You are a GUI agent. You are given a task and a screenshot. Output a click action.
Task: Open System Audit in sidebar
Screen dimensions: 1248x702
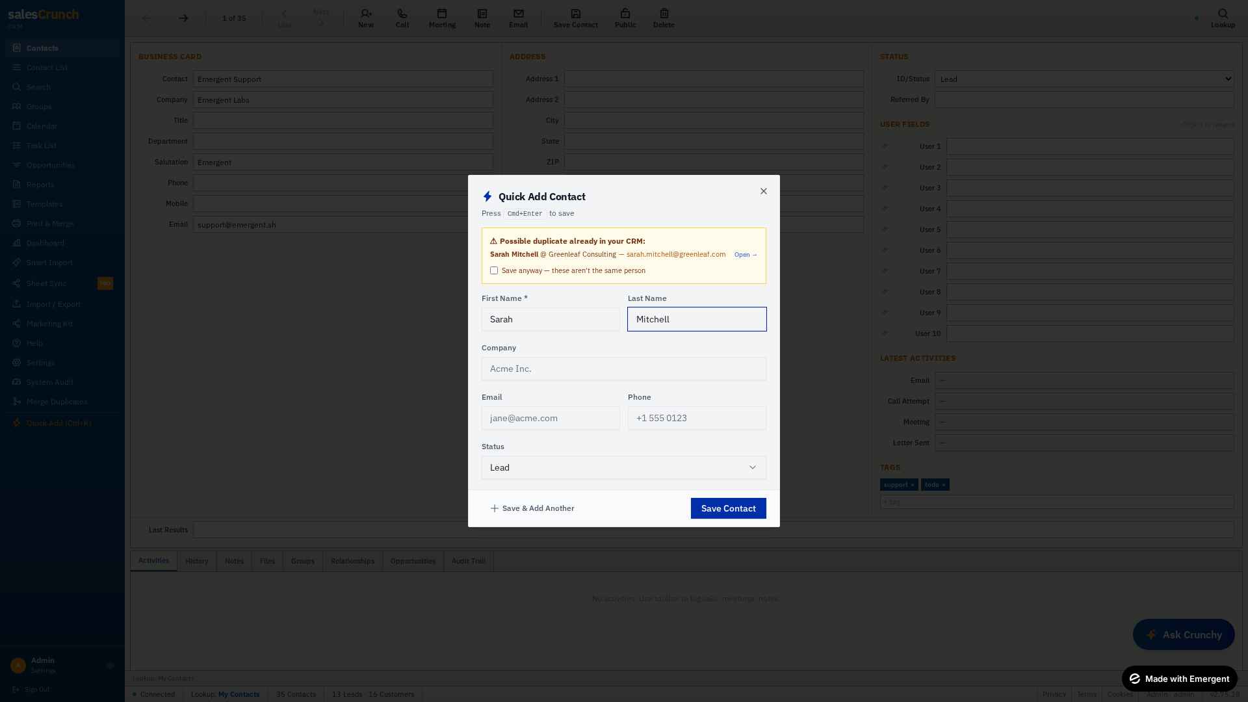point(62,382)
